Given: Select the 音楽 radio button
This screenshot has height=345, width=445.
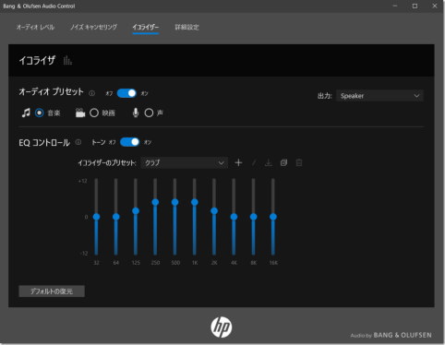Looking at the screenshot, I should (x=40, y=113).
